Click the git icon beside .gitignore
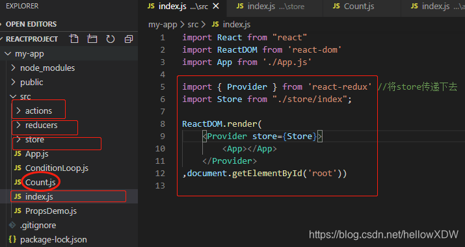The height and width of the screenshot is (247, 465). [x=12, y=225]
